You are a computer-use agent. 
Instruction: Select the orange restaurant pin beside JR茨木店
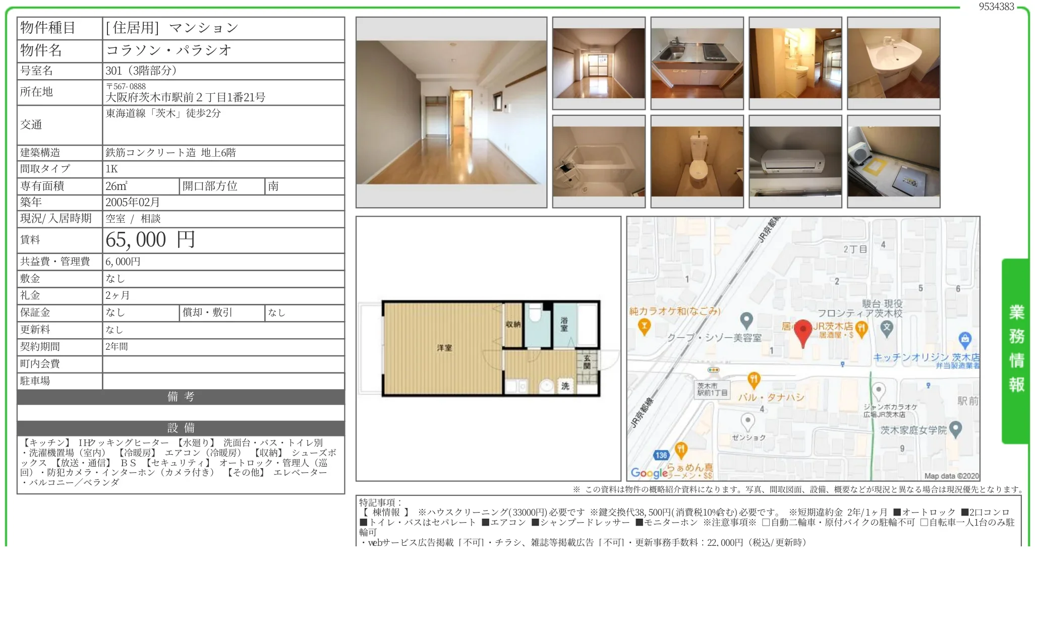(861, 330)
